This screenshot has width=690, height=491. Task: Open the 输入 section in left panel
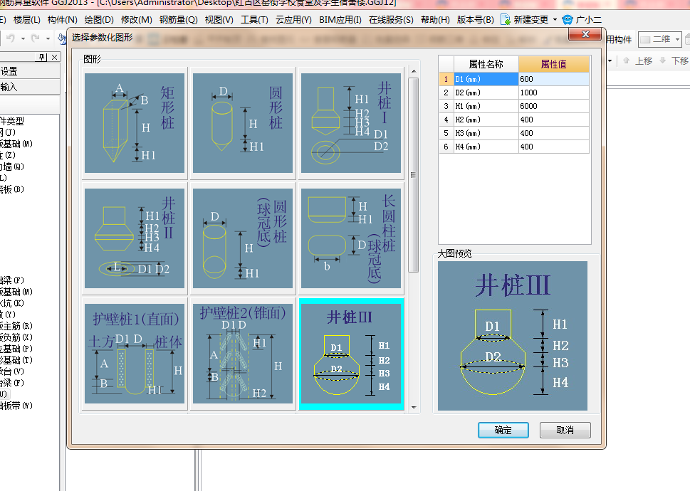click(30, 87)
